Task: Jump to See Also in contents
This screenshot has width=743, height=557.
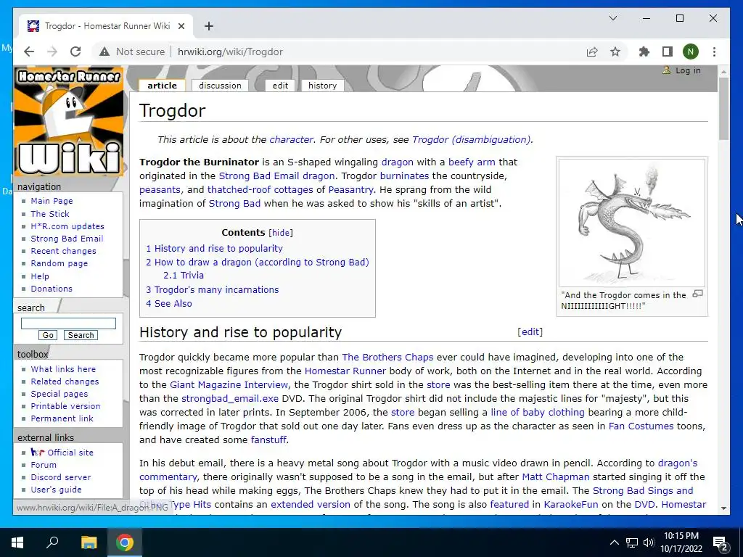Action: tap(168, 304)
